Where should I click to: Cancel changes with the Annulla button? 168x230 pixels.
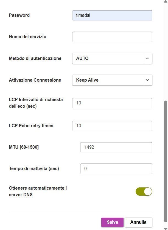pos(138,222)
